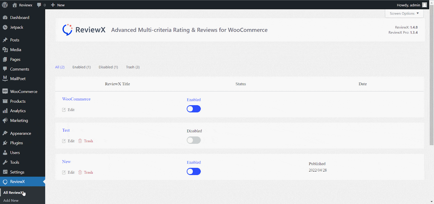434x204 pixels.
Task: Click the Products archive icon
Action: [x=5, y=101]
